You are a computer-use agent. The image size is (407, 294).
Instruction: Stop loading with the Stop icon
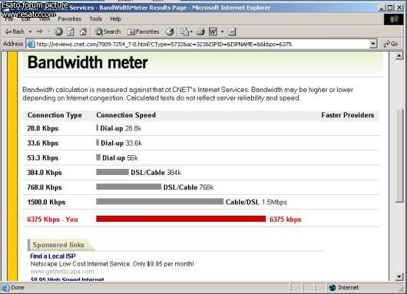(x=58, y=31)
